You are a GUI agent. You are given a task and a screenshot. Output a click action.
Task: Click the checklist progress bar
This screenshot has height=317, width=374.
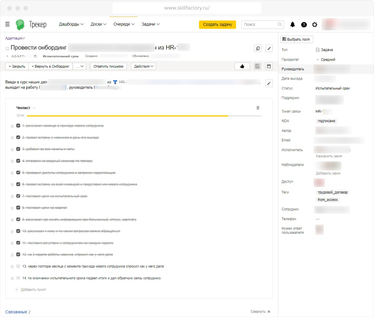144,116
